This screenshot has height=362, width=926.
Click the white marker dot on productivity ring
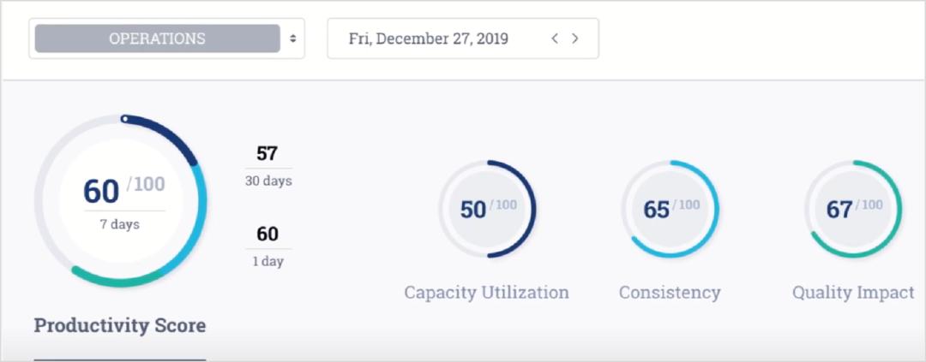124,119
